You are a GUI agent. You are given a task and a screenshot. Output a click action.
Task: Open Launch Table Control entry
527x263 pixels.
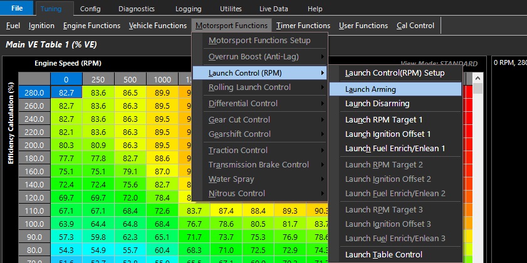[x=384, y=255]
